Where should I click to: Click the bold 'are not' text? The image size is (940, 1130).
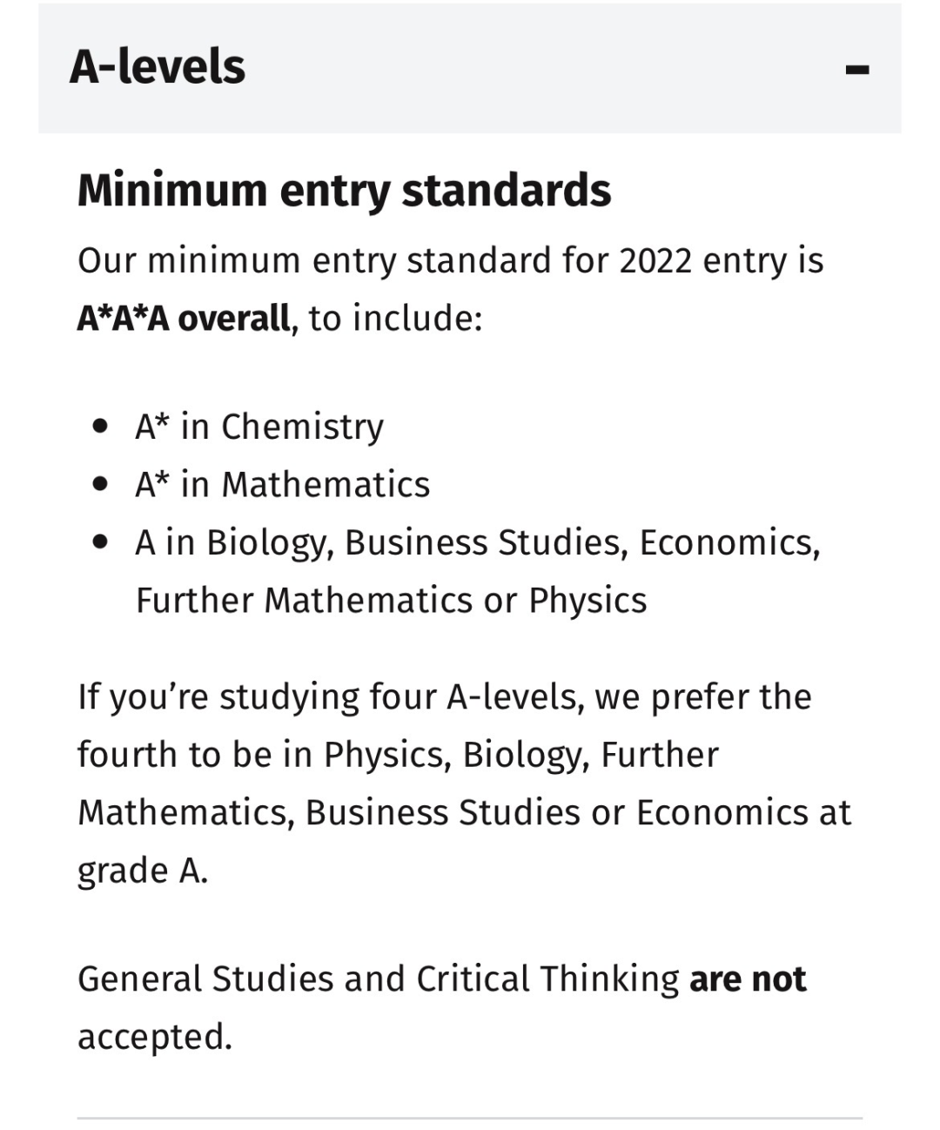pyautogui.click(x=748, y=979)
